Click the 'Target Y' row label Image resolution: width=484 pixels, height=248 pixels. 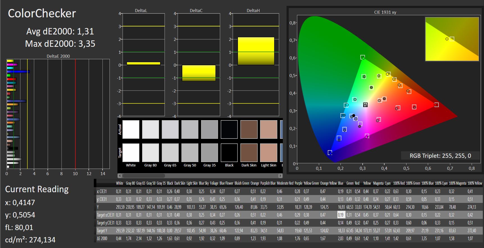pyautogui.click(x=102, y=231)
